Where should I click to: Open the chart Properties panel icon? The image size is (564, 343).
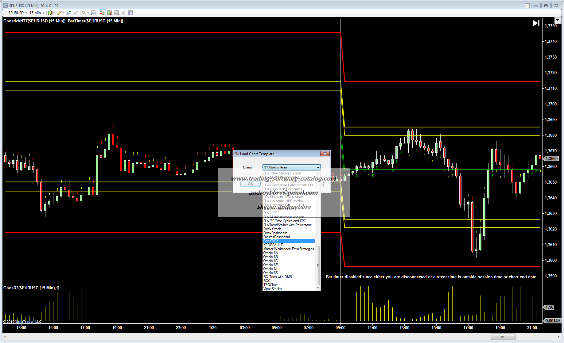[130, 13]
